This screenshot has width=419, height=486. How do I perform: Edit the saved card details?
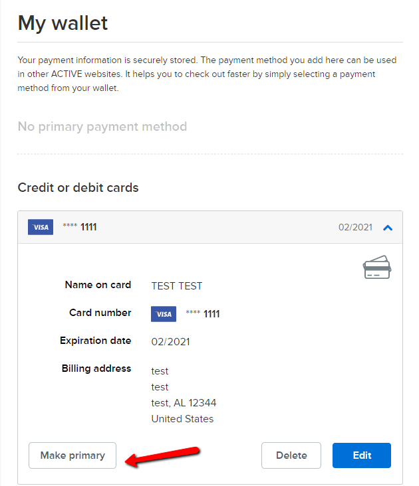362,455
